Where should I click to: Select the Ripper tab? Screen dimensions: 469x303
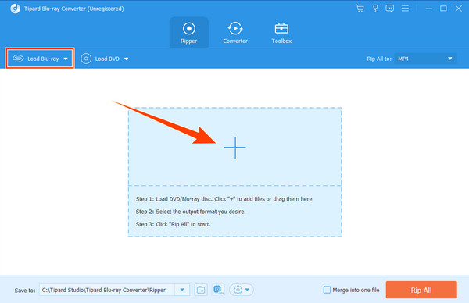189,33
